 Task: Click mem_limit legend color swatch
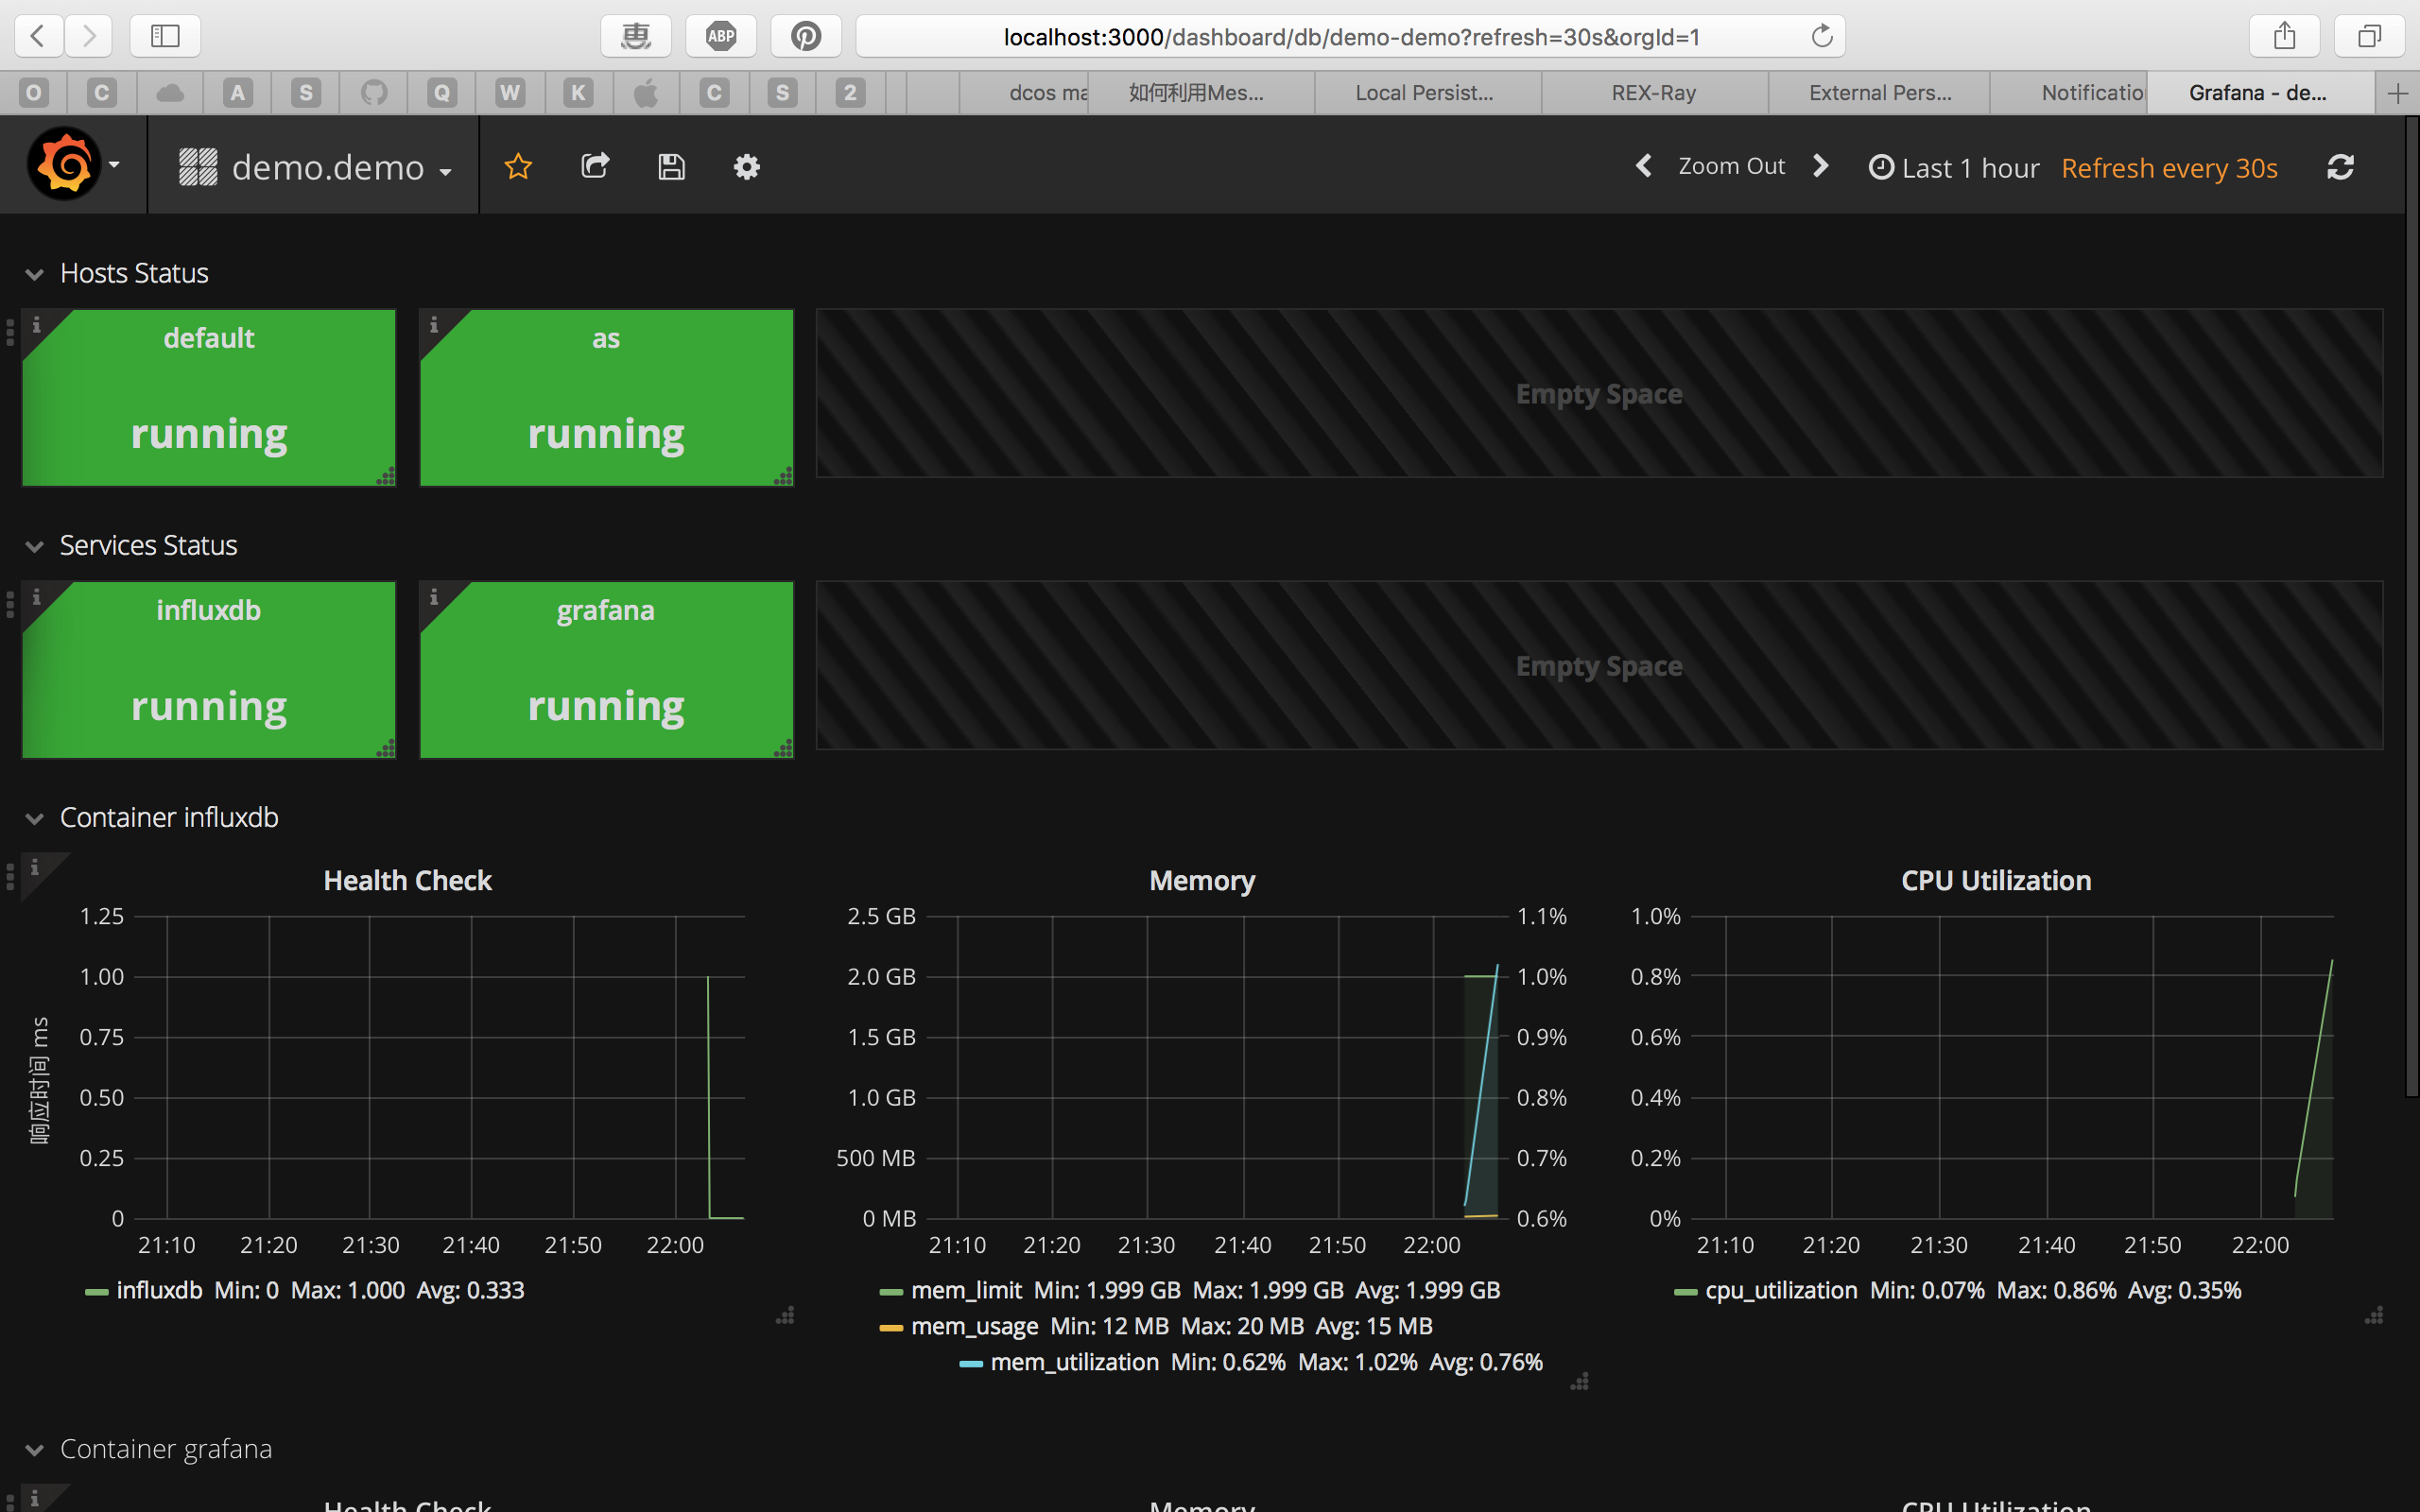891,1292
